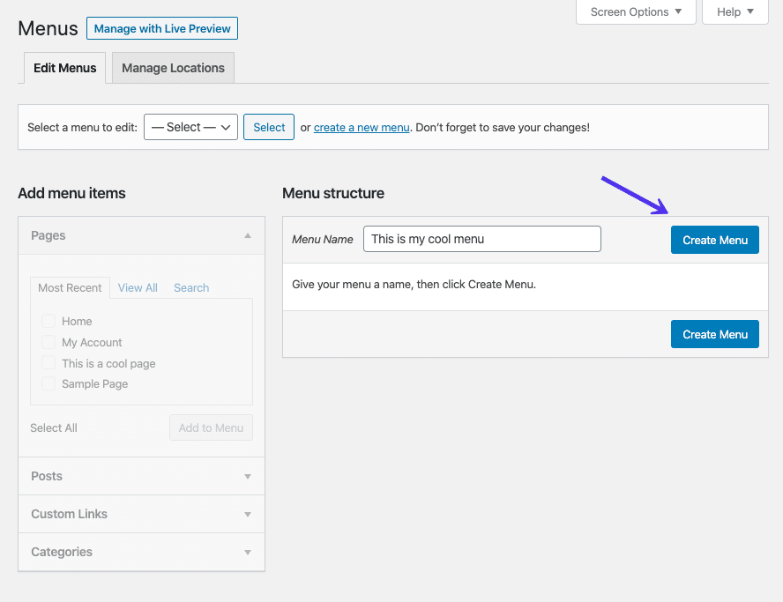This screenshot has height=602, width=783.
Task: Open Screen Options dropdown
Action: pos(636,11)
